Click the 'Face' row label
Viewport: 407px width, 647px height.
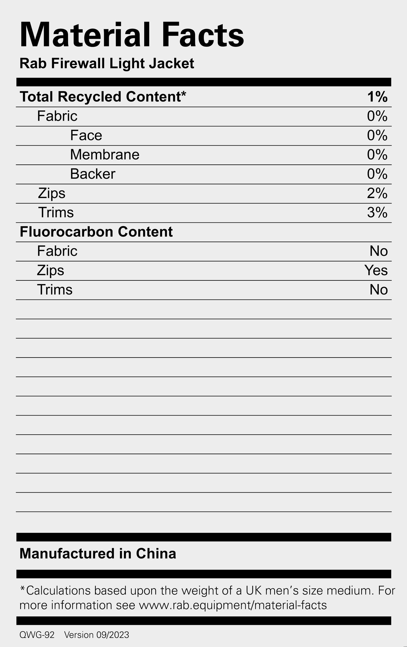coord(86,135)
